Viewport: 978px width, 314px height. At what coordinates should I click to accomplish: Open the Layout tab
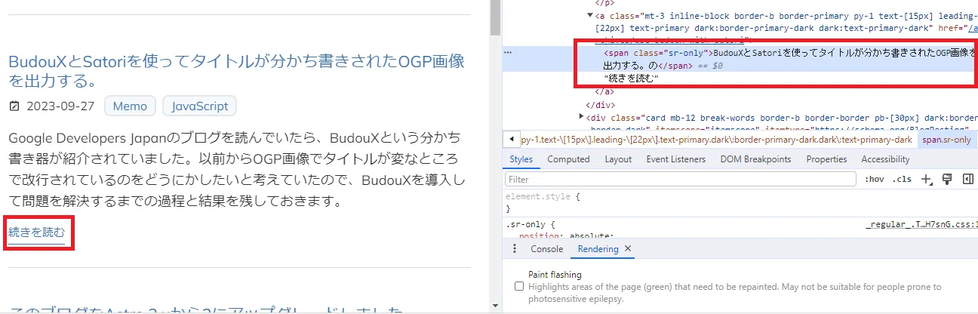pos(618,159)
